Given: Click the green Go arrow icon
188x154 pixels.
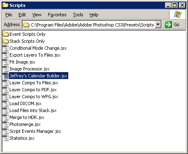Looking at the screenshot, I should [168, 24].
